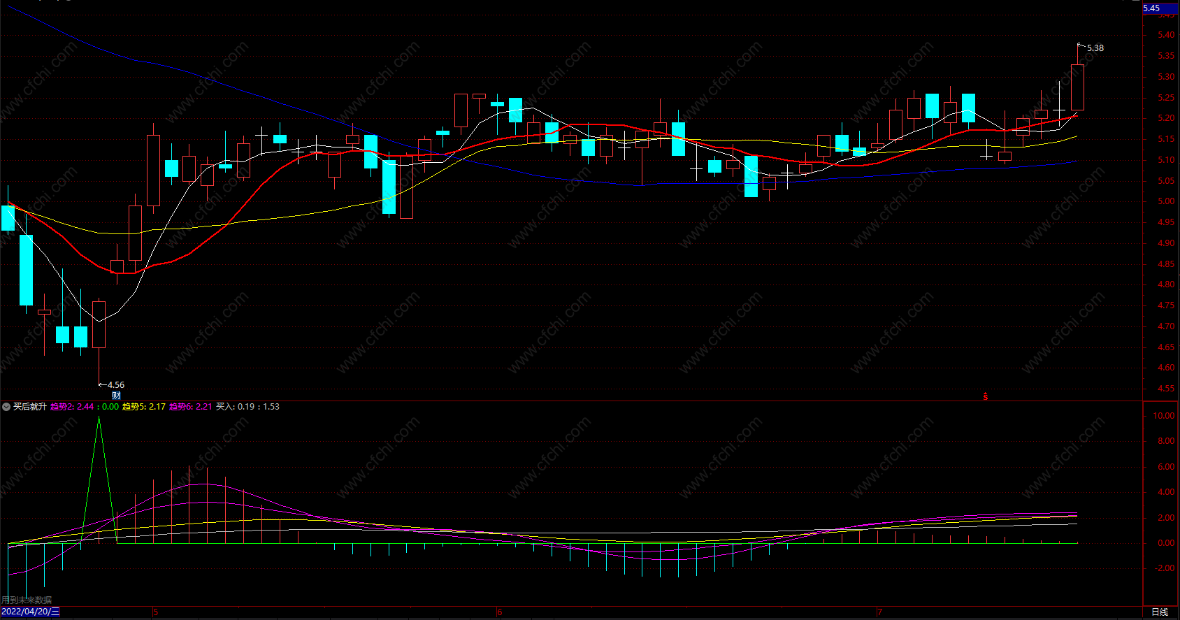
Task: Click the latest red candlestick near 5.38
Action: pos(1077,87)
